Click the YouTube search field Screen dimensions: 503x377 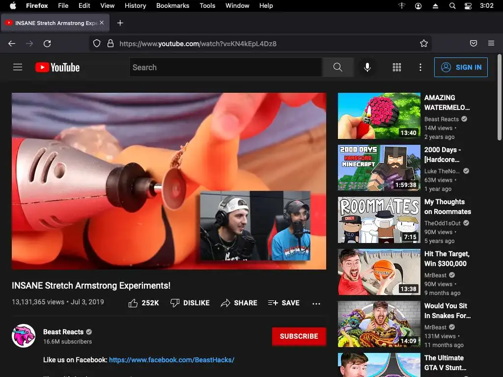click(226, 67)
